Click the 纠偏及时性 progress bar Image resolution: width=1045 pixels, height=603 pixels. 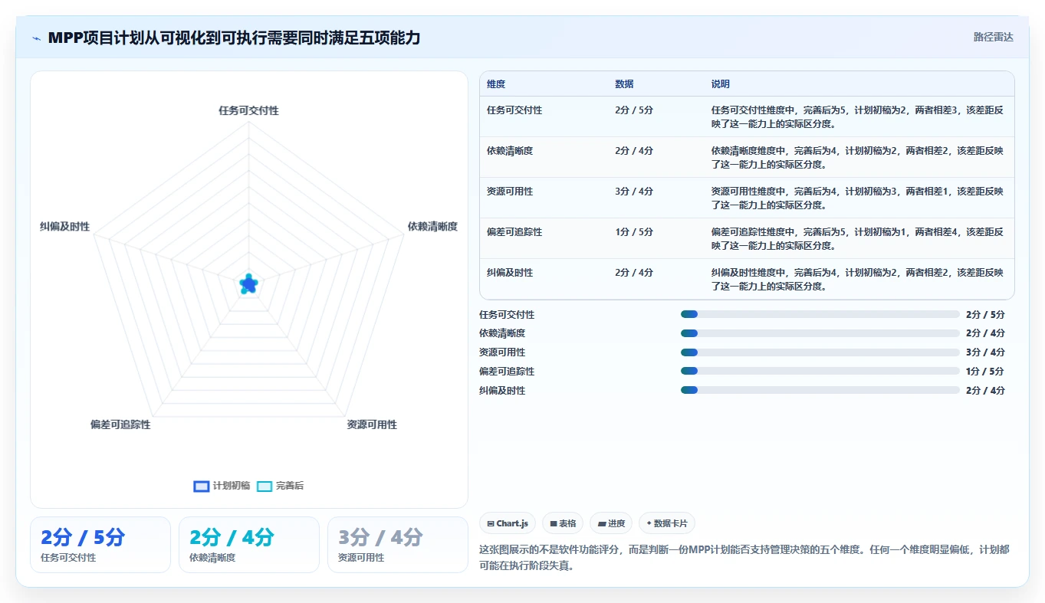pyautogui.click(x=820, y=390)
